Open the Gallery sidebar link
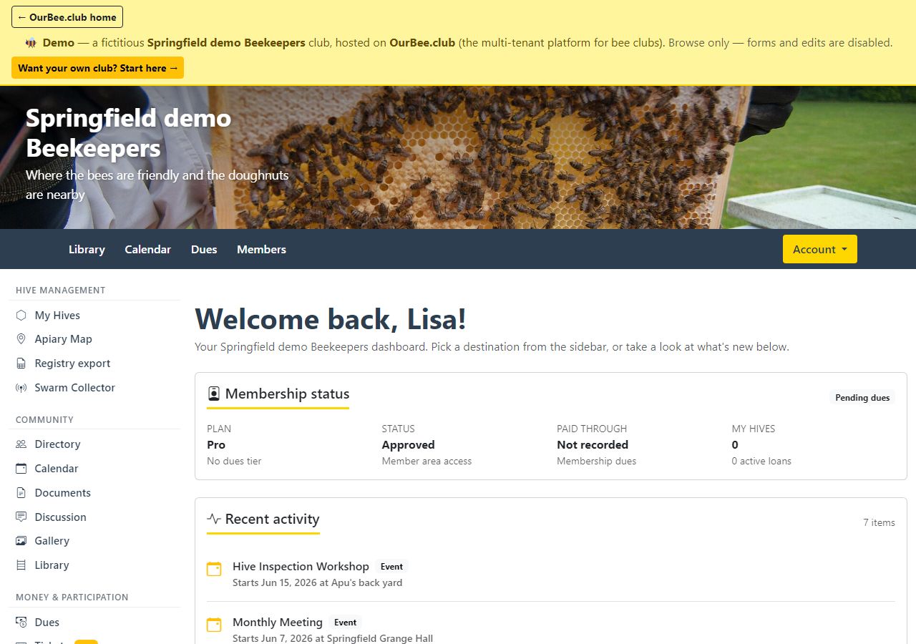The image size is (916, 644). click(x=52, y=541)
